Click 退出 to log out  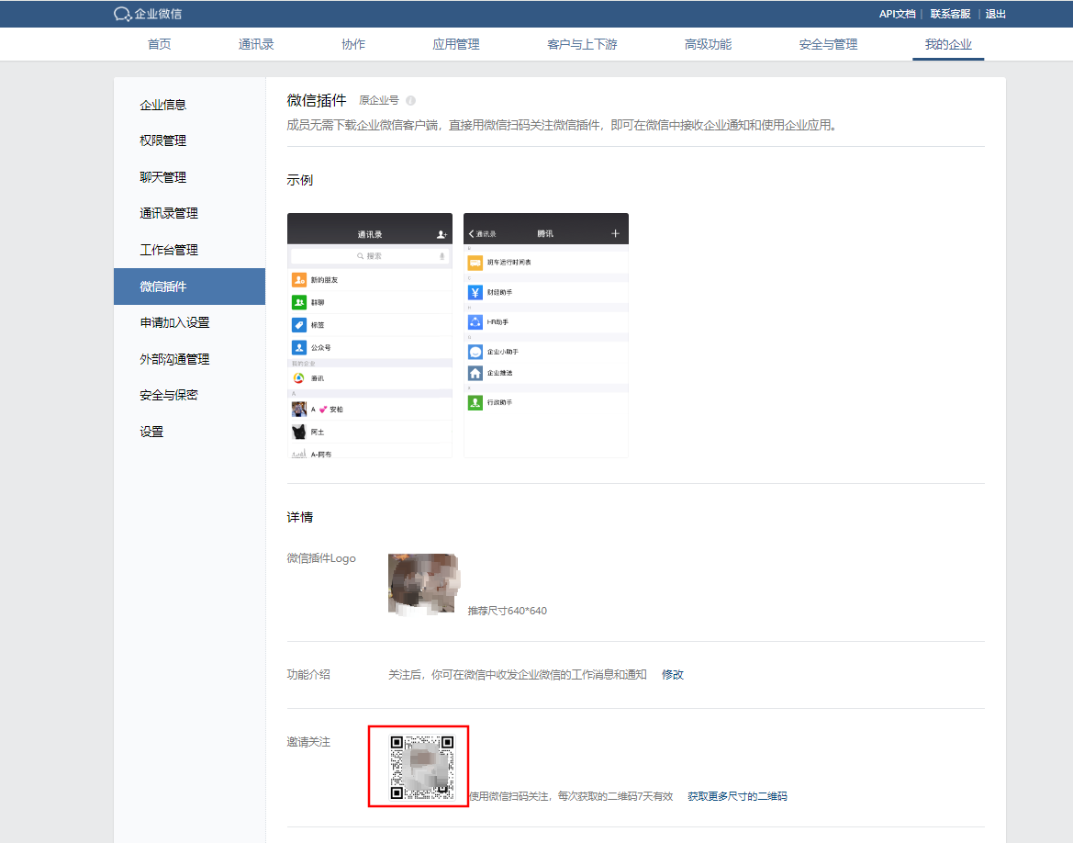[x=995, y=14]
